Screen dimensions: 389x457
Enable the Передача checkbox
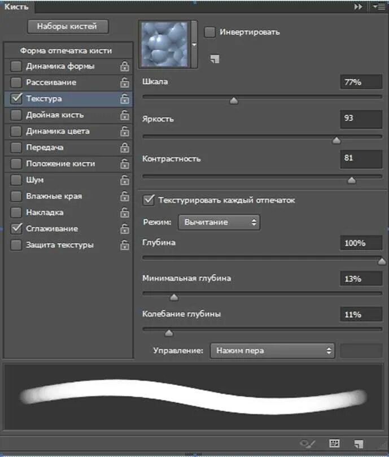coord(16,147)
